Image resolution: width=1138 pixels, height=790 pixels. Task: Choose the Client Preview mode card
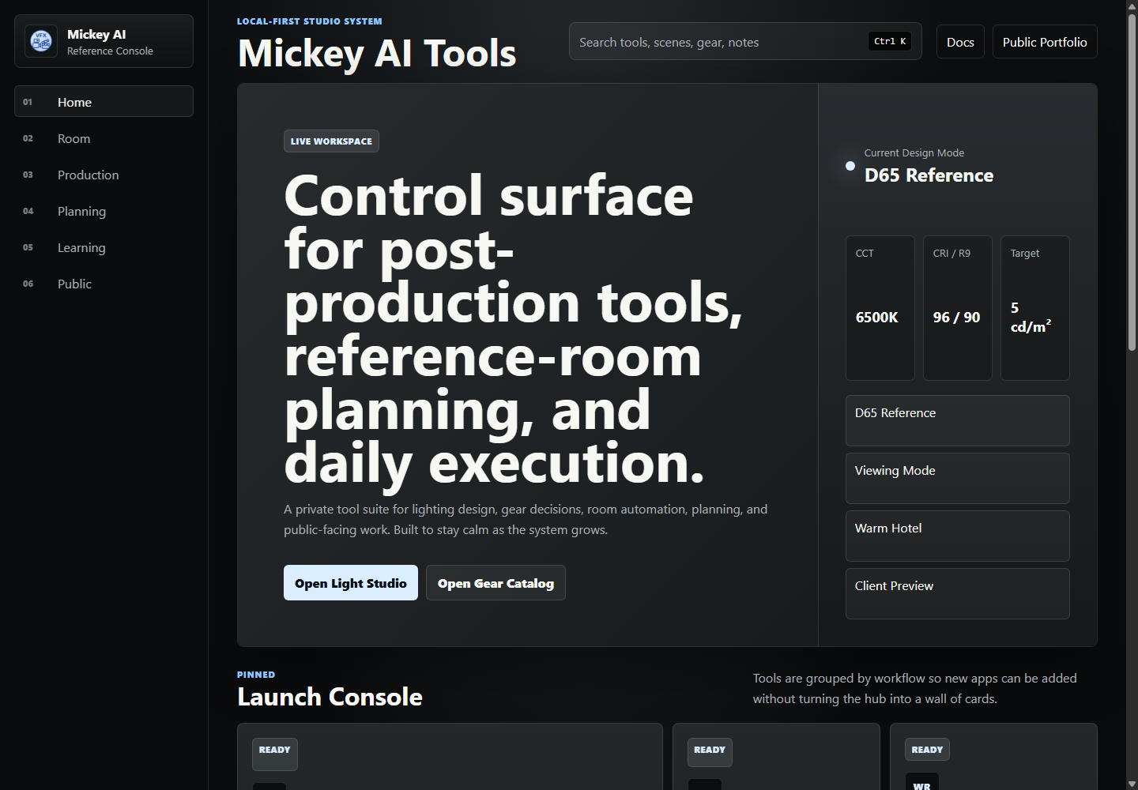pyautogui.click(x=957, y=593)
